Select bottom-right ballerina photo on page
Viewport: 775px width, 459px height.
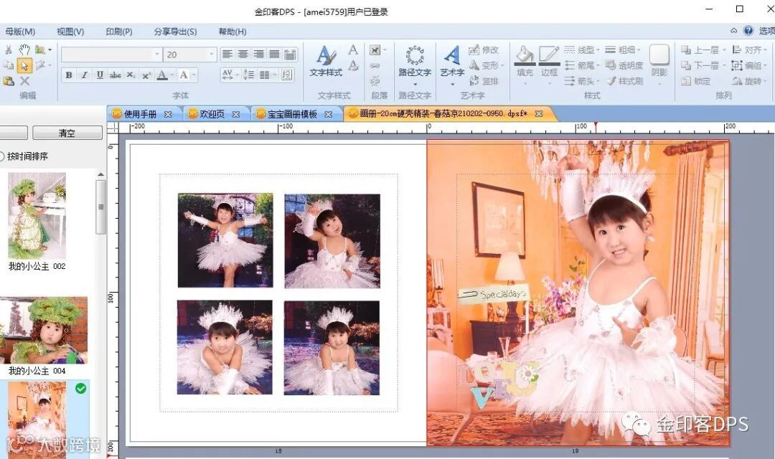pos(332,348)
